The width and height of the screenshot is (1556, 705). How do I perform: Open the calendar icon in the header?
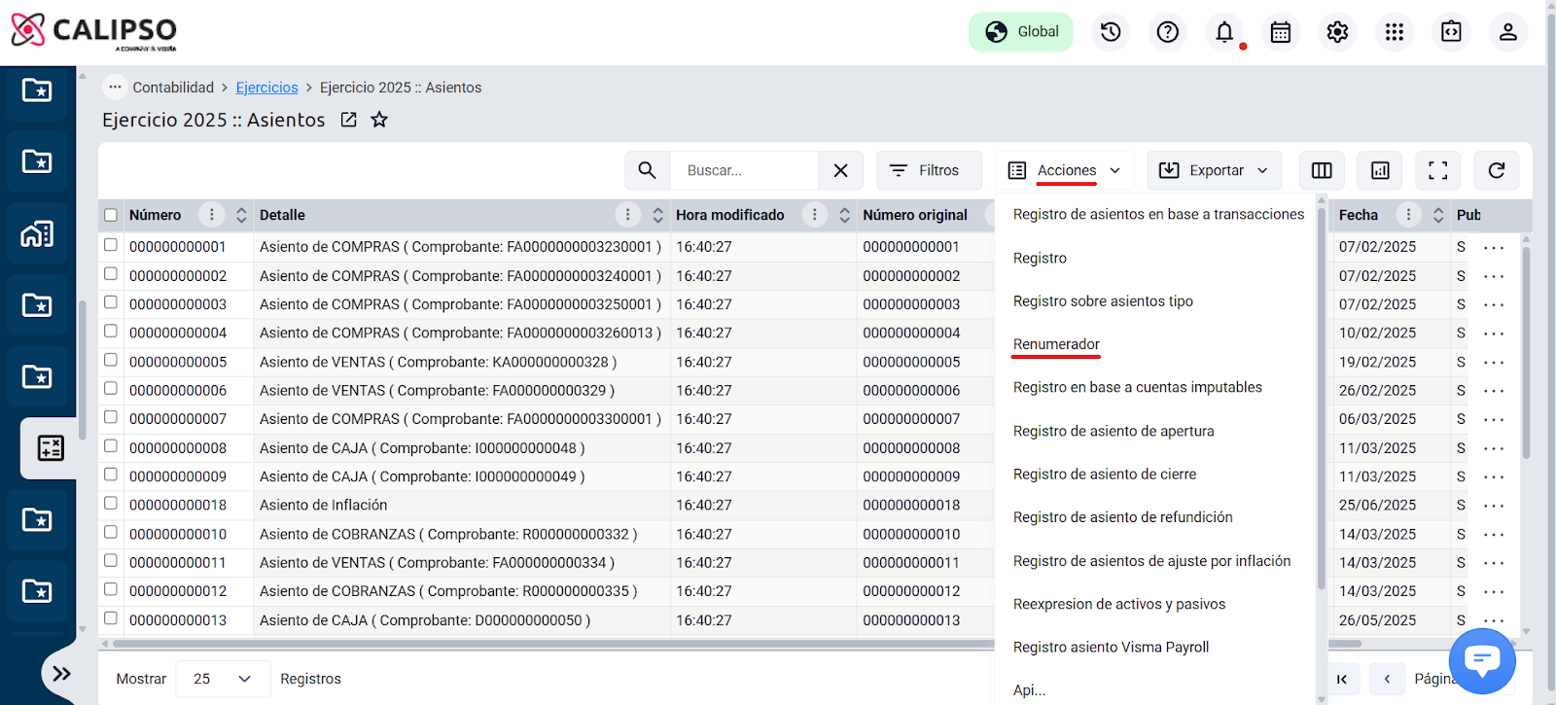click(x=1281, y=32)
